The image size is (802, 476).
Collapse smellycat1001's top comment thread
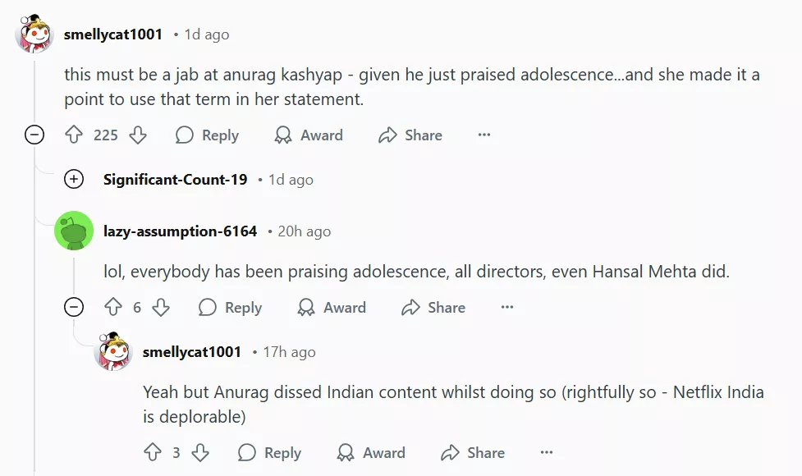[x=34, y=135]
